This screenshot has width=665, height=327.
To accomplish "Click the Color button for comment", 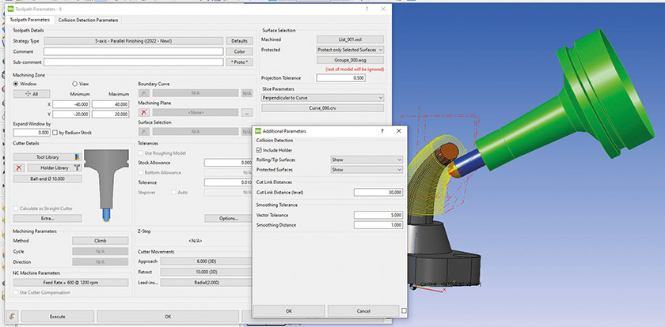I will 239,51.
